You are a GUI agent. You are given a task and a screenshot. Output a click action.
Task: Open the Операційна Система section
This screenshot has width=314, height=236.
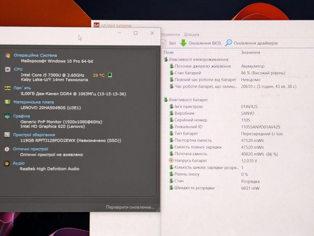pos(35,55)
